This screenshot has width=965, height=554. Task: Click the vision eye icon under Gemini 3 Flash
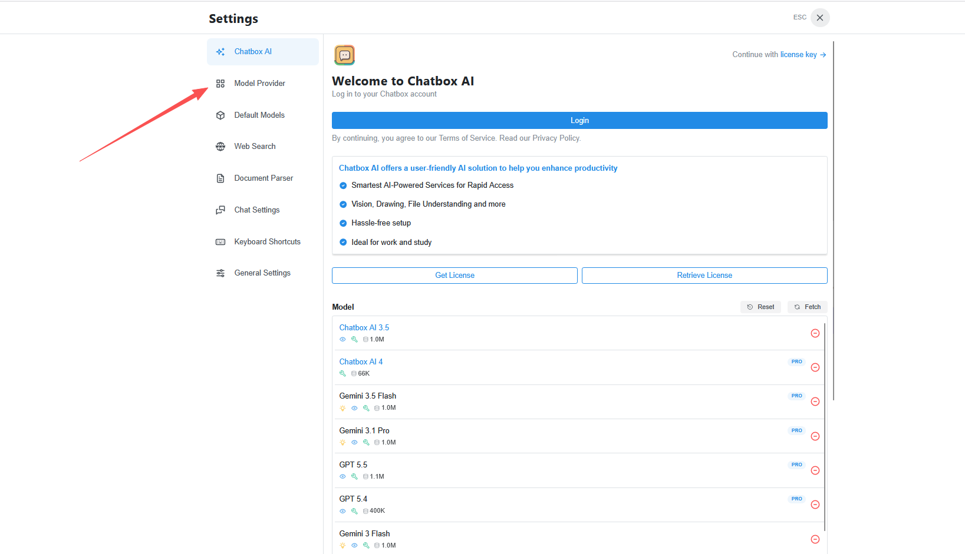(x=354, y=546)
